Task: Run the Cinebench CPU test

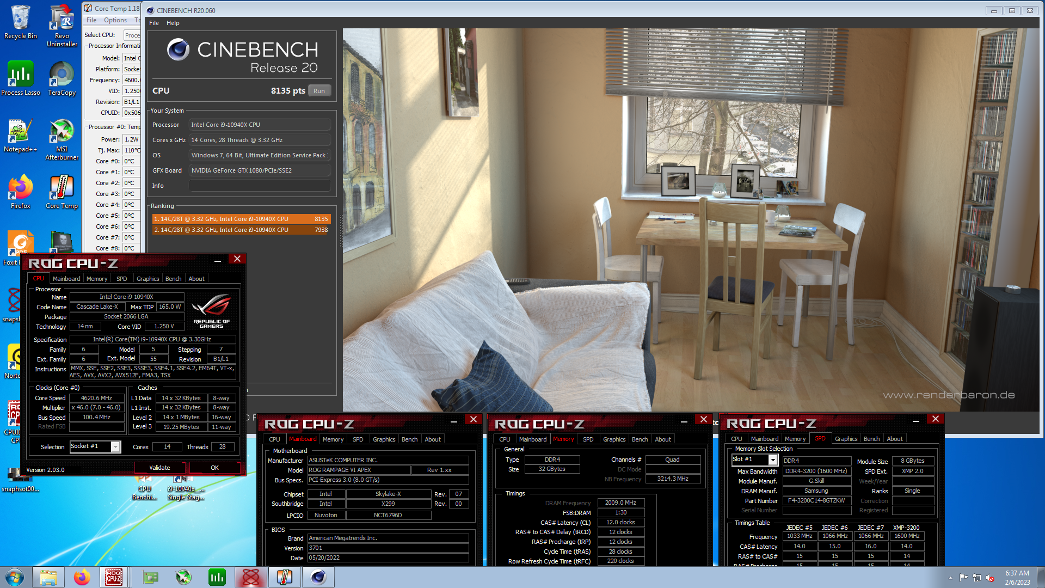Action: click(x=319, y=91)
